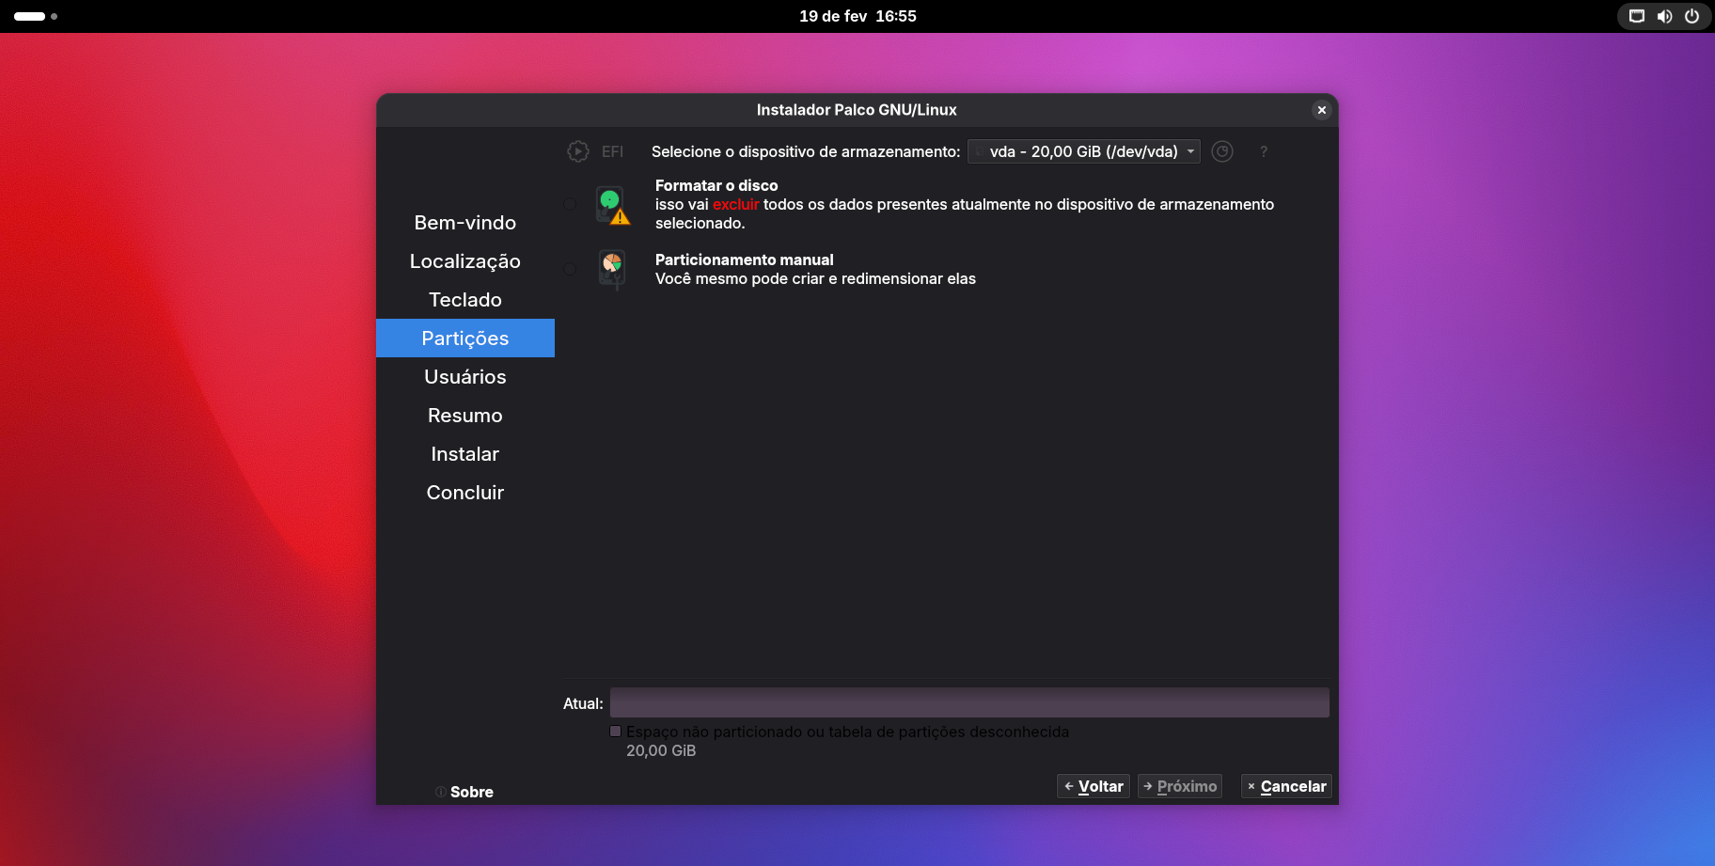Click the Próximo button
This screenshot has width=1715, height=866.
(1179, 786)
